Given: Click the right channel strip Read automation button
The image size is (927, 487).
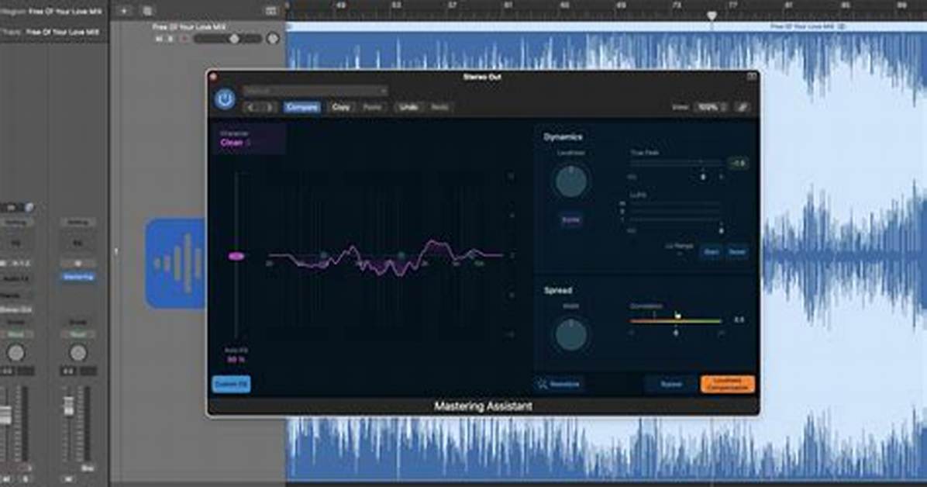Looking at the screenshot, I should click(78, 334).
